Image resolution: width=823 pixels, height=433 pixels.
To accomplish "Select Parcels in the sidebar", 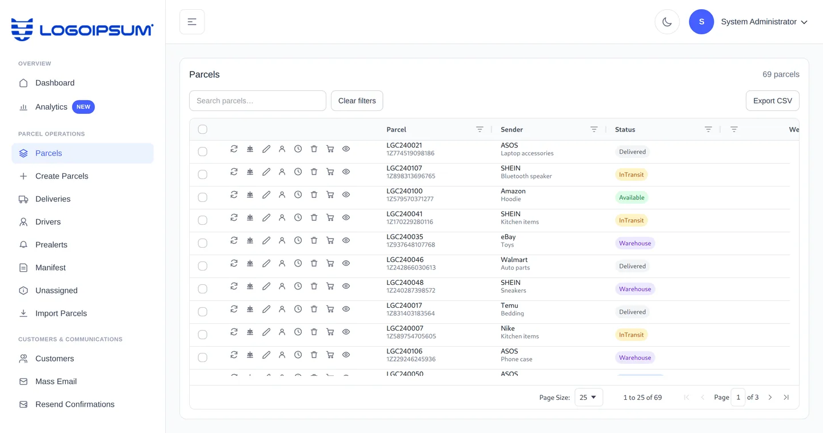I will coord(82,153).
